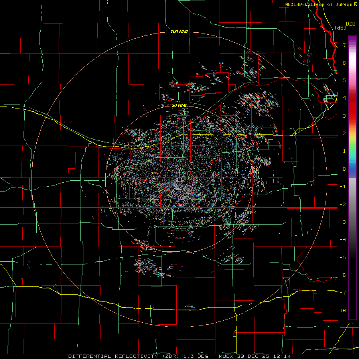Screen dimensions: 359x359
Task: Click the legend value '7' on the scale
Action: coord(344,45)
